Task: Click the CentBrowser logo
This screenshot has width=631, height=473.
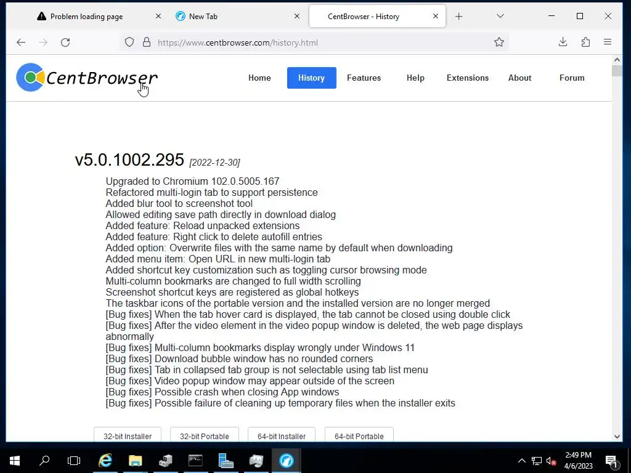Action: coord(87,77)
